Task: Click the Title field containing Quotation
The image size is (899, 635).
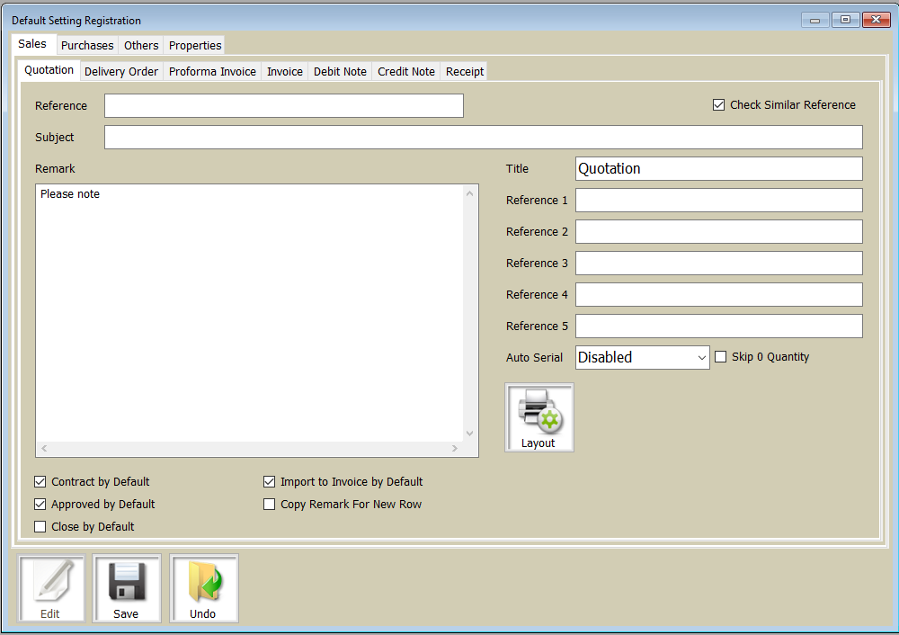Action: coord(719,169)
